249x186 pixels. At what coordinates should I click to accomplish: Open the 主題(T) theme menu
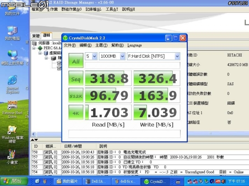(x=101, y=45)
